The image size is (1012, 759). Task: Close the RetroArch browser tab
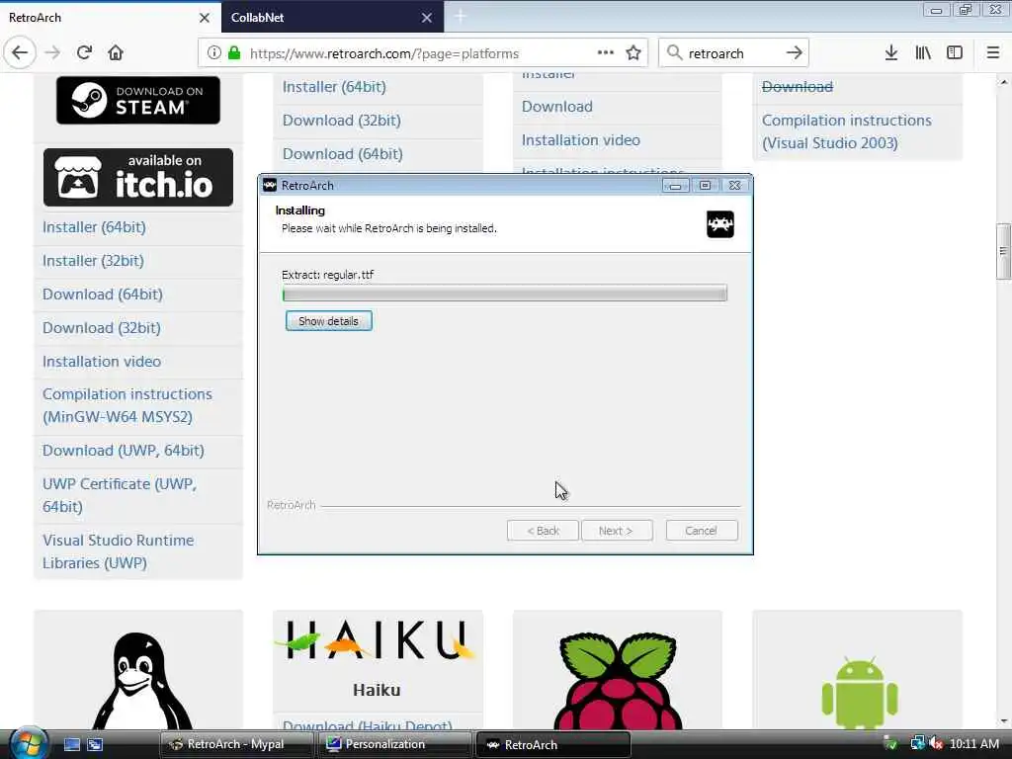pyautogui.click(x=205, y=18)
